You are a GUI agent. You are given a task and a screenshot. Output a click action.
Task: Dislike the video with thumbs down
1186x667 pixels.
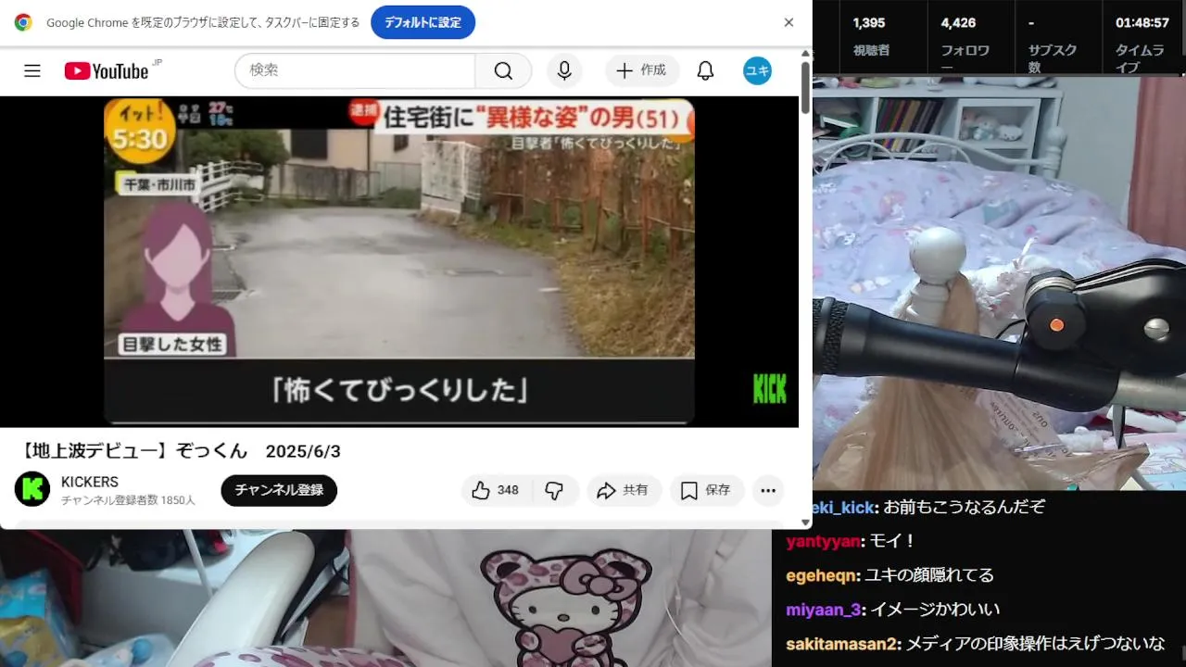(x=555, y=490)
